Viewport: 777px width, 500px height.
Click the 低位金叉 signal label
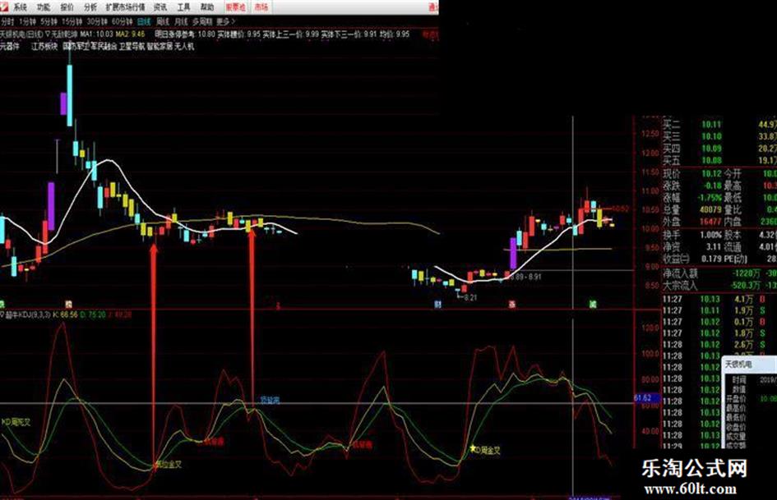(169, 465)
